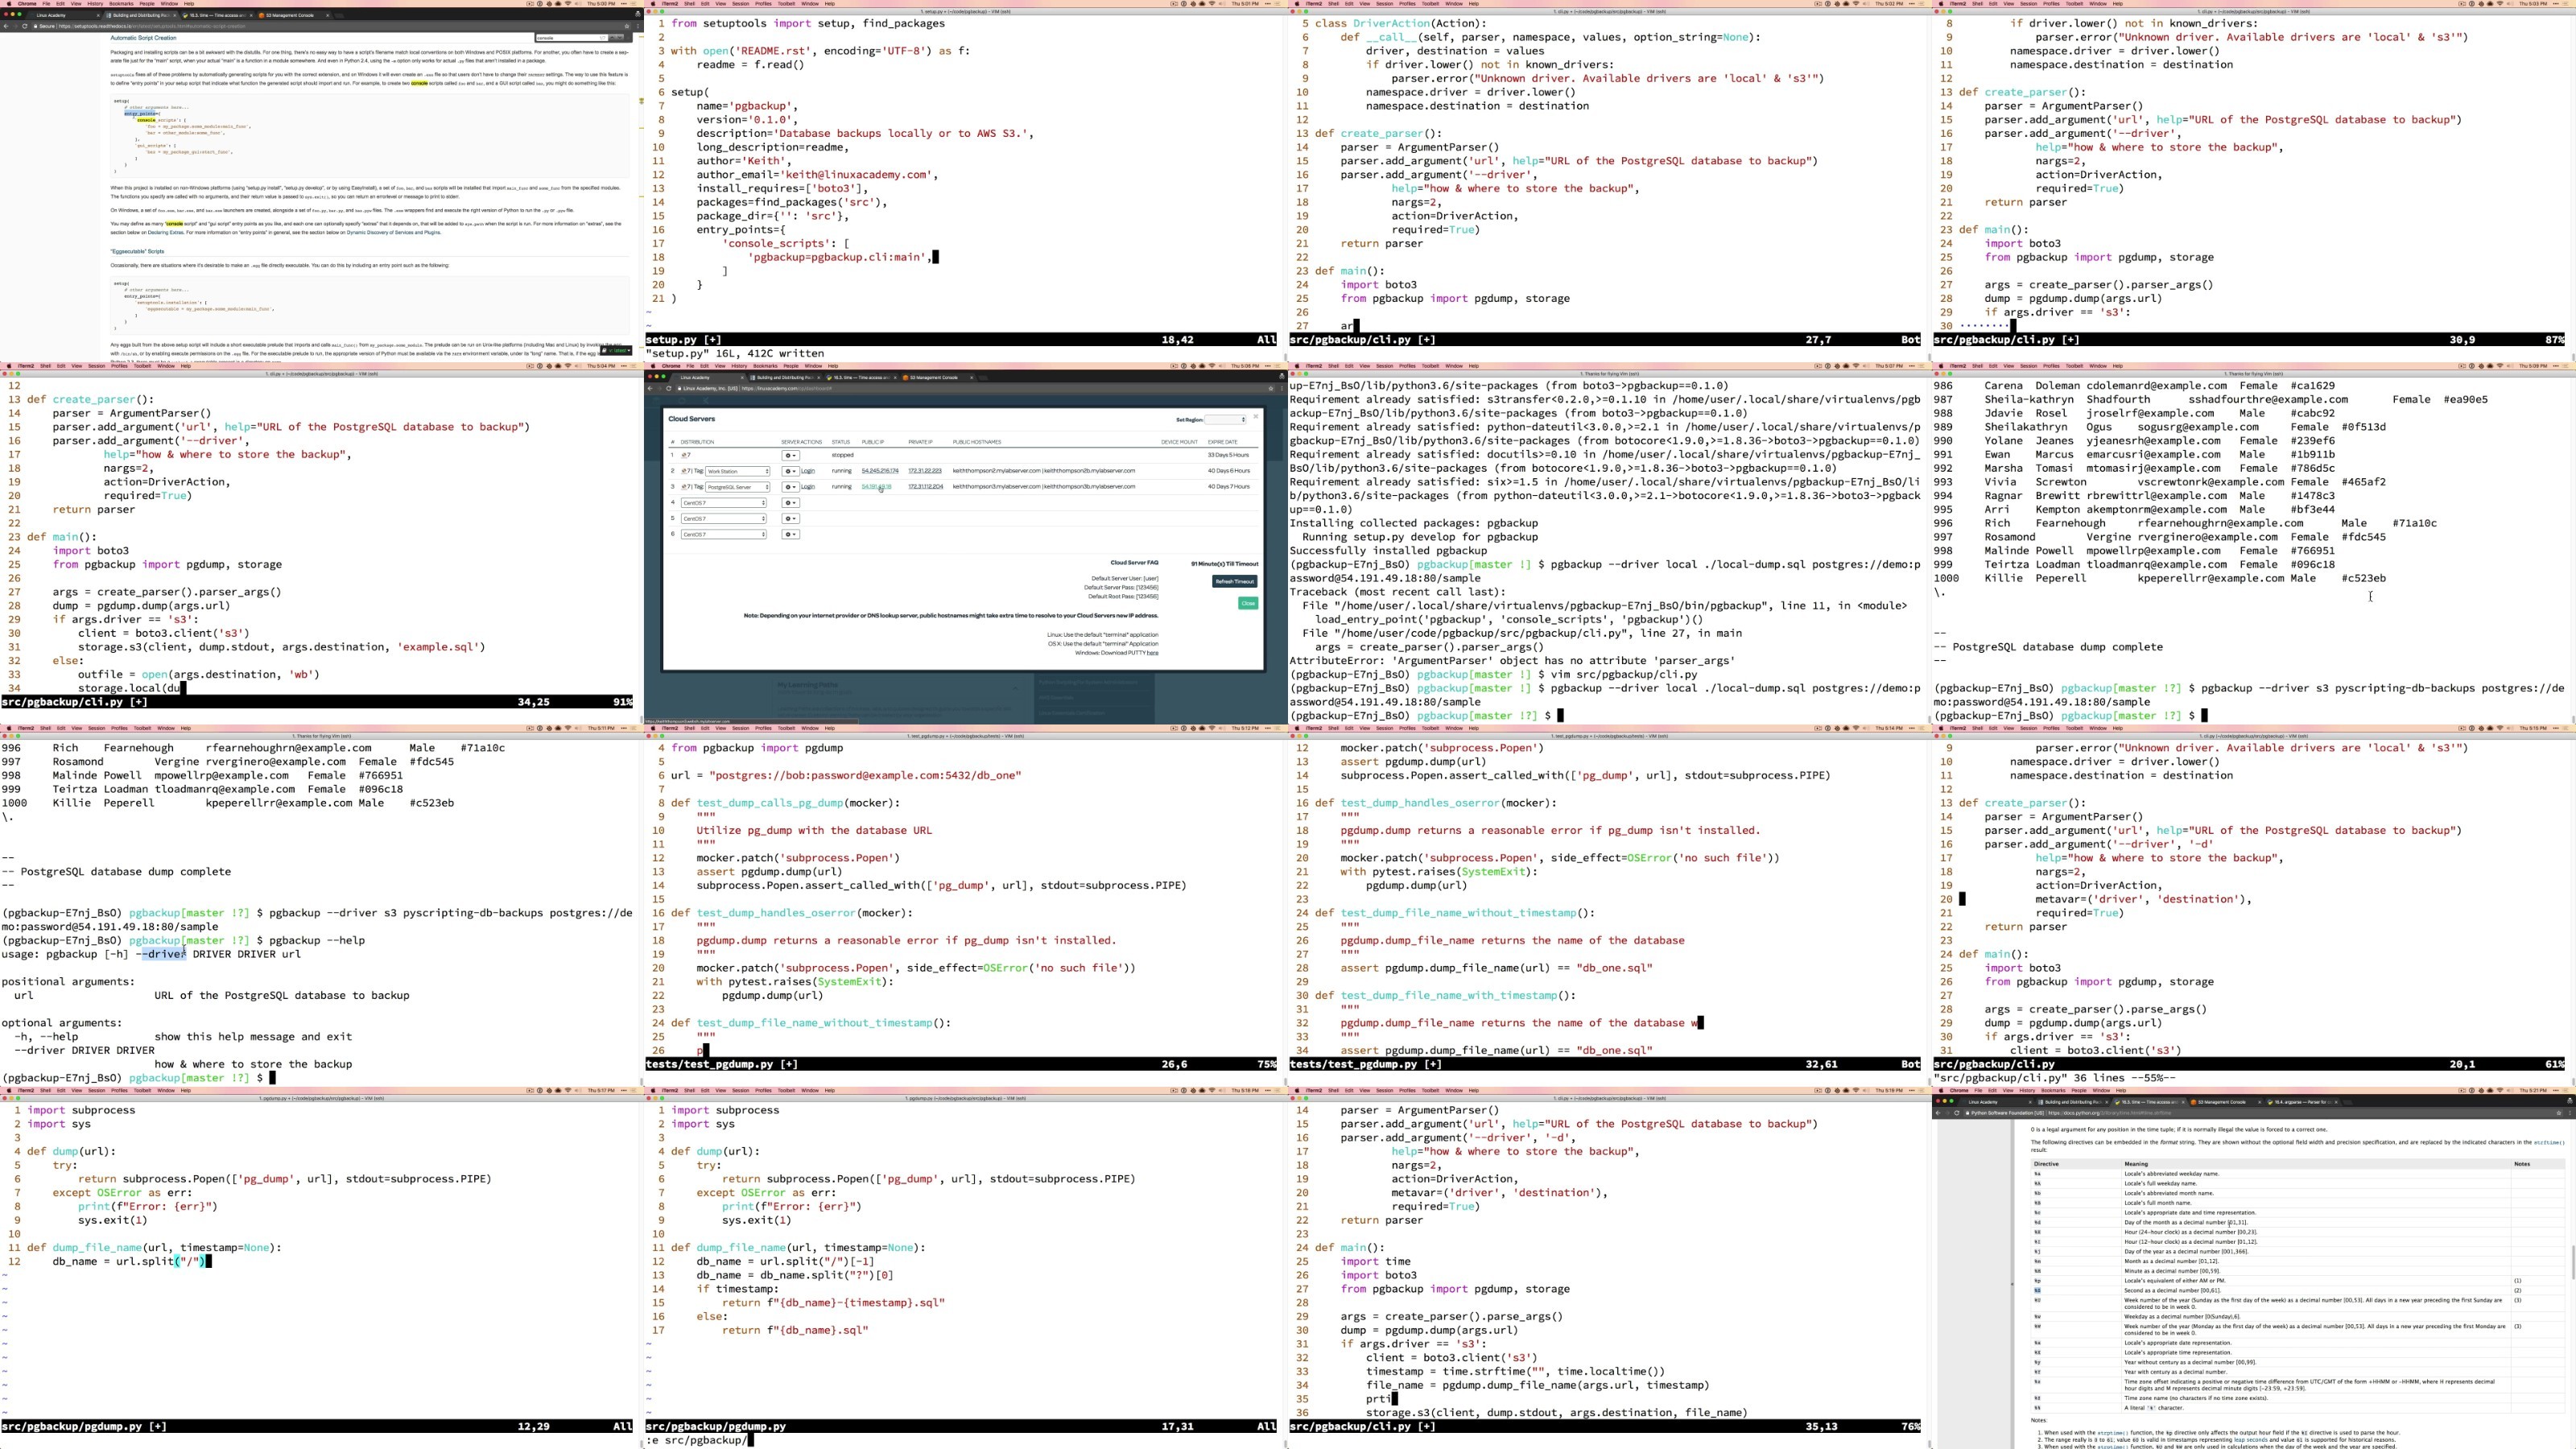Screen dimensions: 2576x1449
Task: Click the AttributeError 'parser_args' traceback line
Action: click(x=1512, y=660)
